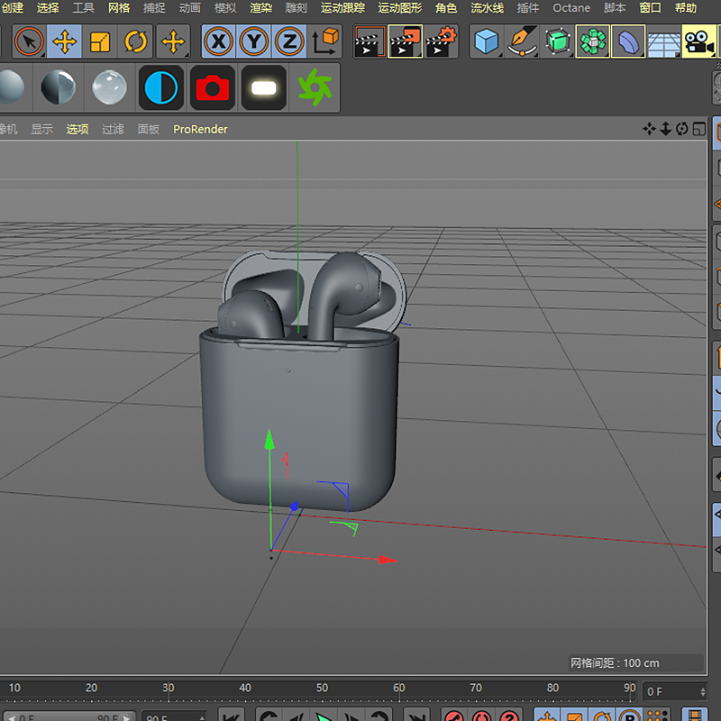The height and width of the screenshot is (721, 721).
Task: Activate the Move tool in the toolbar
Action: pyautogui.click(x=64, y=41)
